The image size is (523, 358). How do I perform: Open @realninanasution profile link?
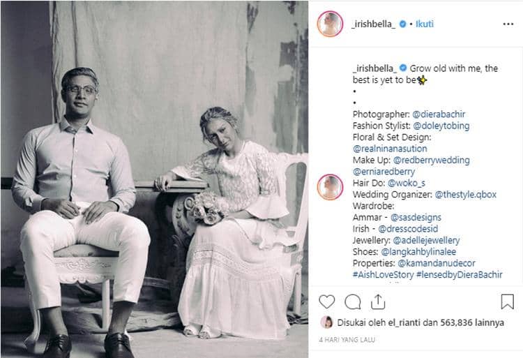[390, 149]
